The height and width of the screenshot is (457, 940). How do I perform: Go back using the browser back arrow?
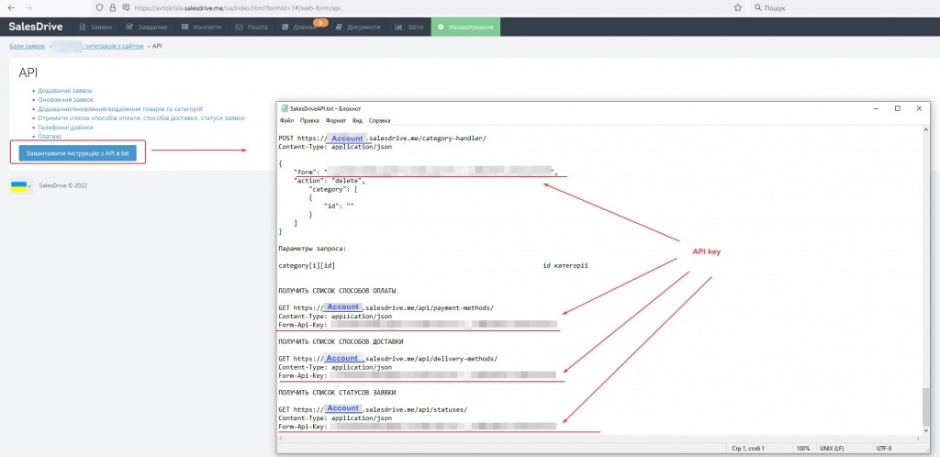tap(11, 7)
